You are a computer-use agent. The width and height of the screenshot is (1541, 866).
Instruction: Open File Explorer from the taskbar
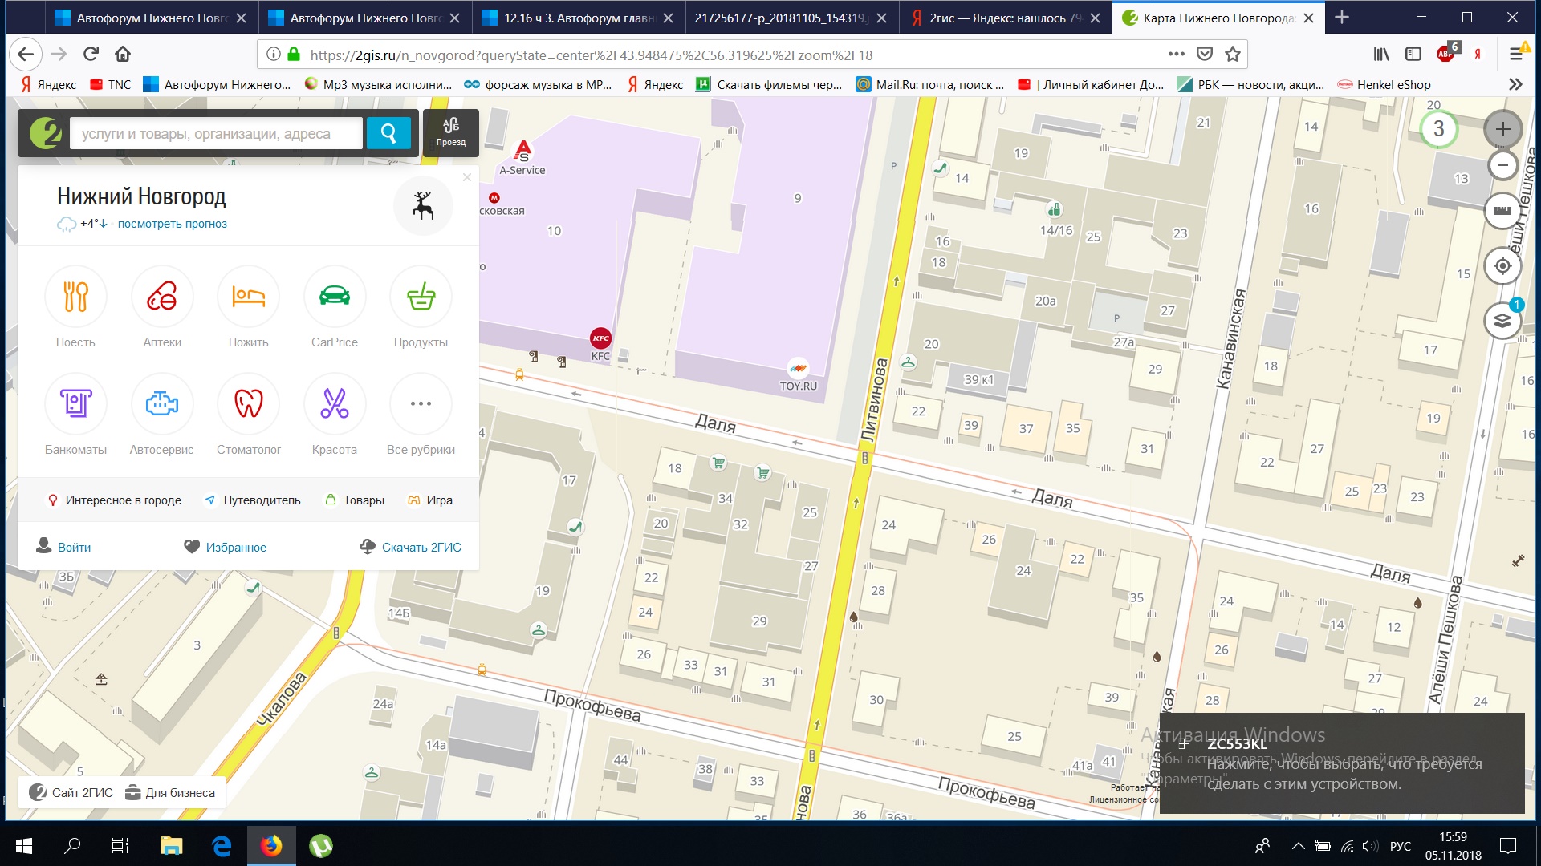pyautogui.click(x=171, y=845)
